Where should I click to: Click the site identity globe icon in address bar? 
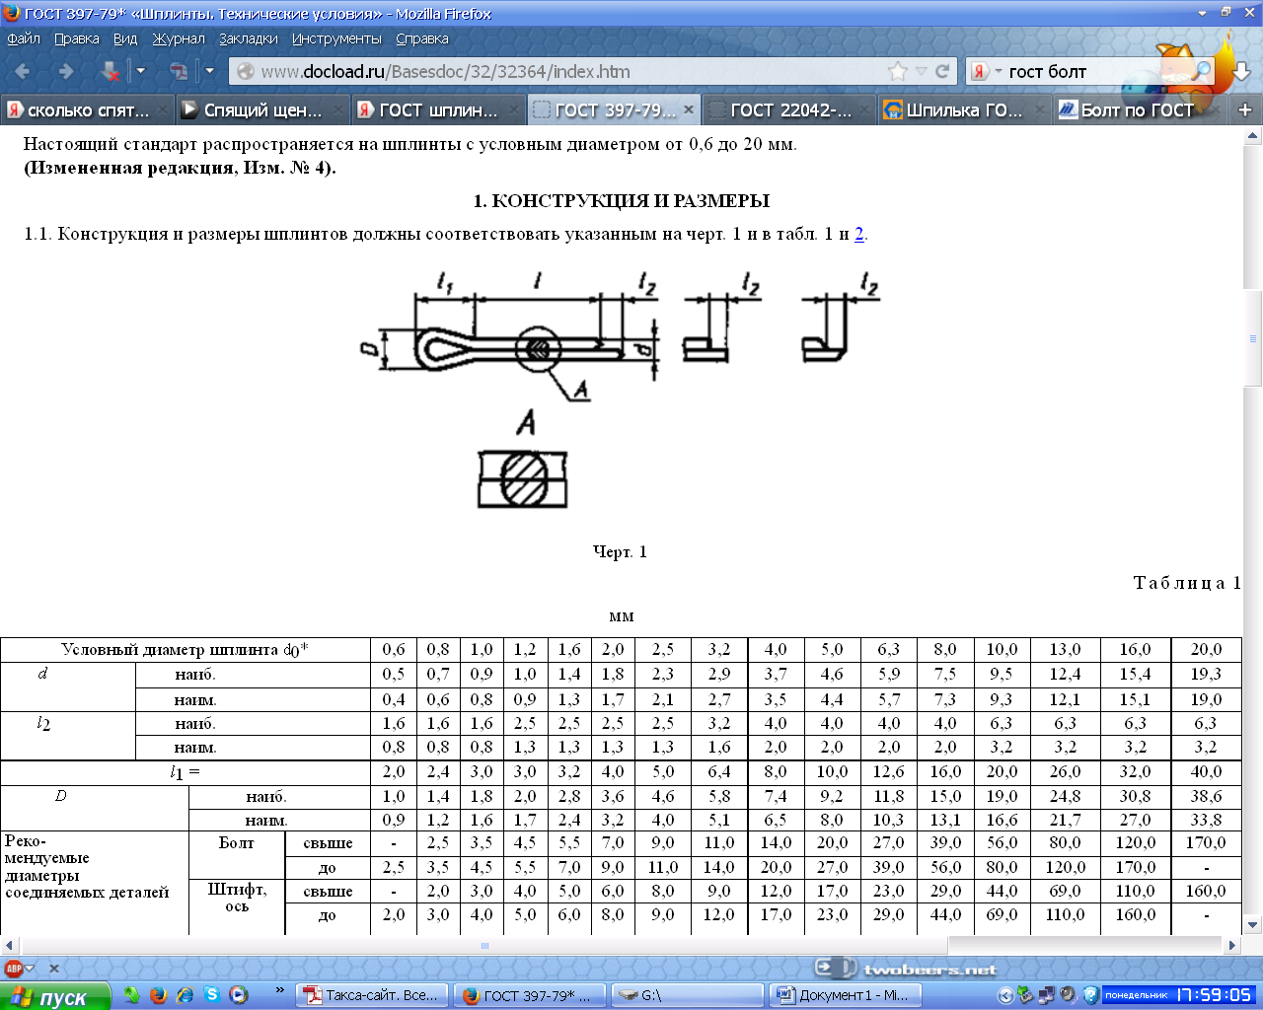[x=245, y=71]
